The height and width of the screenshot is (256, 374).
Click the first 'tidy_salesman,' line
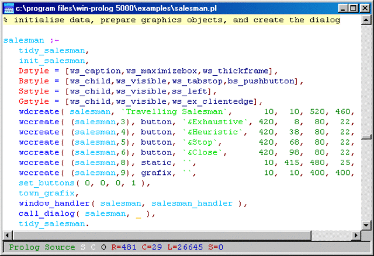(x=54, y=50)
